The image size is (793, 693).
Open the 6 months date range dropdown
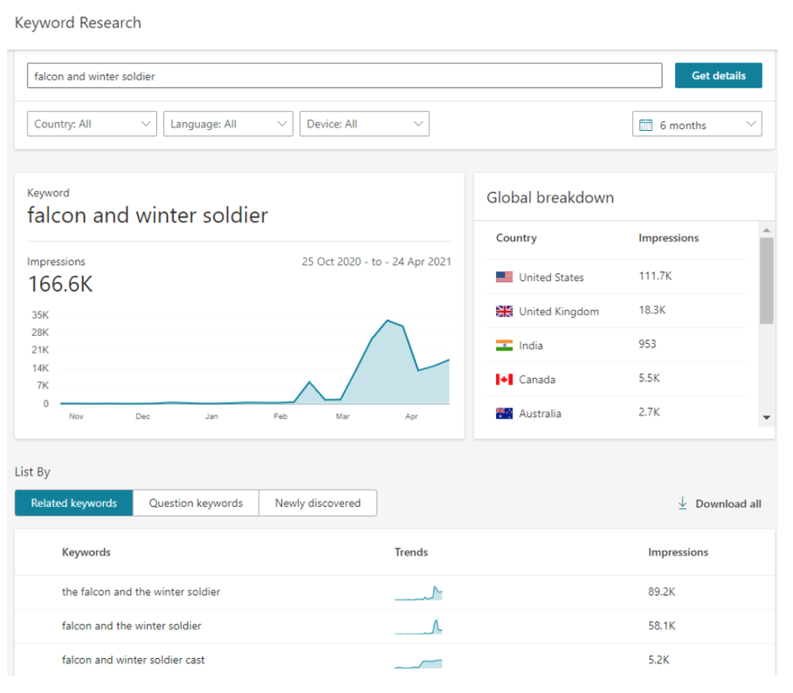[x=697, y=125]
